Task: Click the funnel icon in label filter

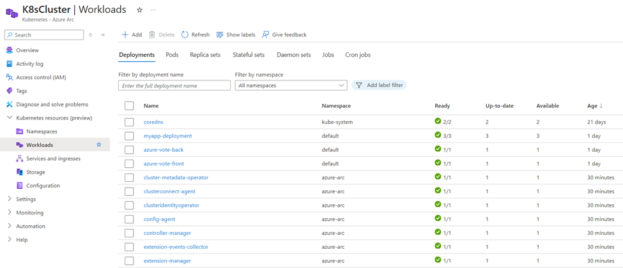Action: coord(358,85)
